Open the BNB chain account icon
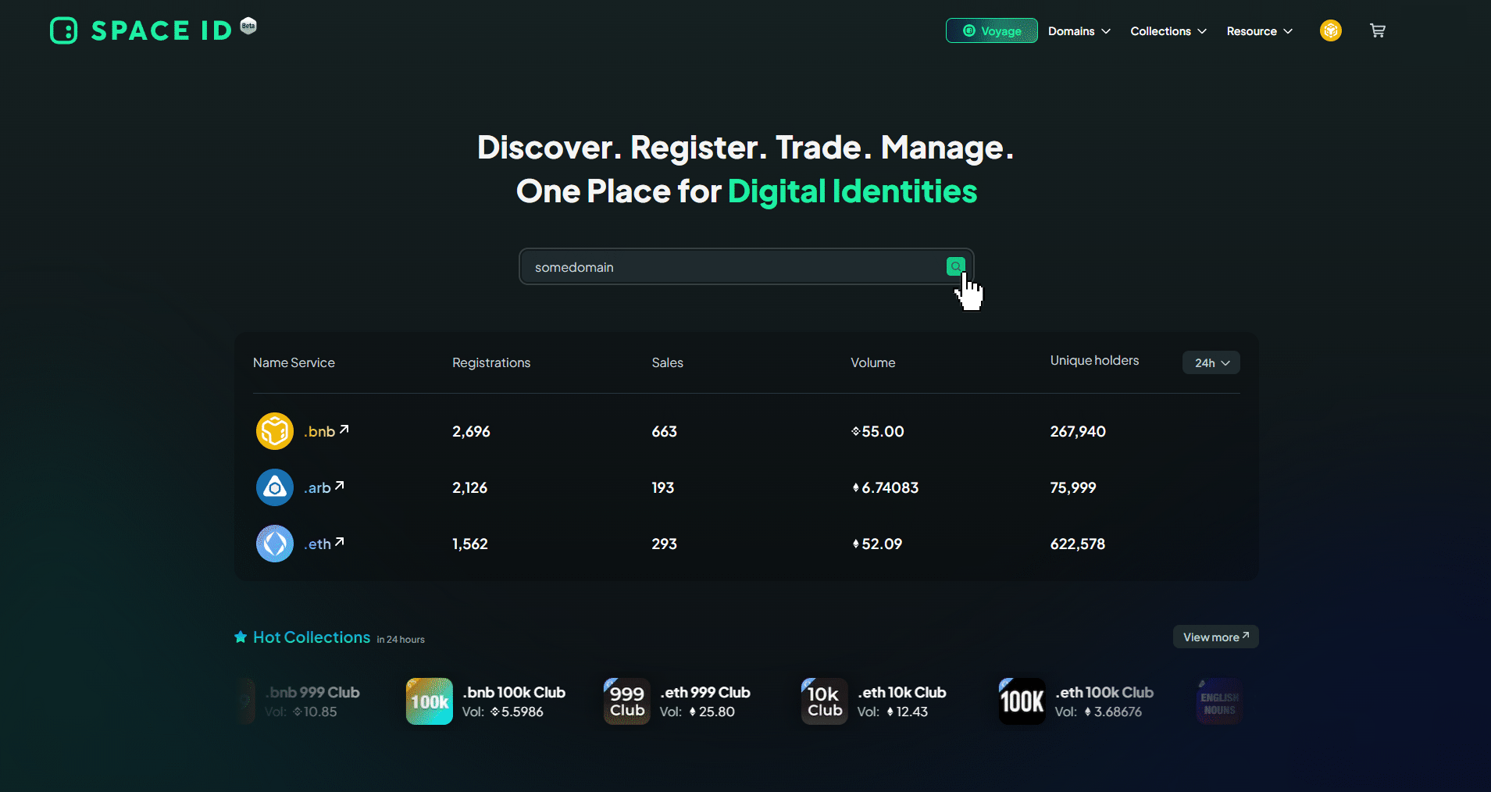 click(1330, 30)
